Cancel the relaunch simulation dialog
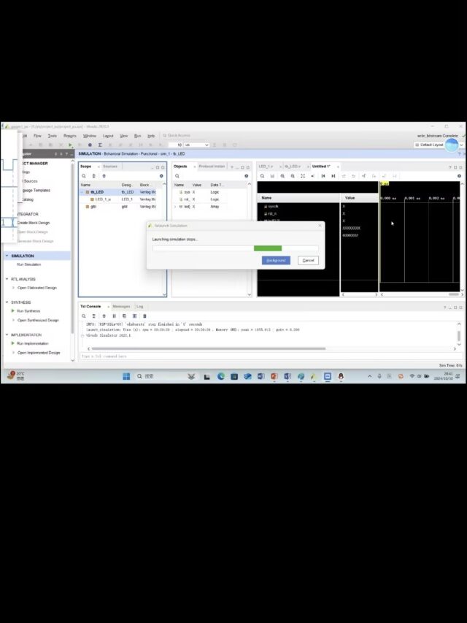467x623 pixels. tap(308, 261)
